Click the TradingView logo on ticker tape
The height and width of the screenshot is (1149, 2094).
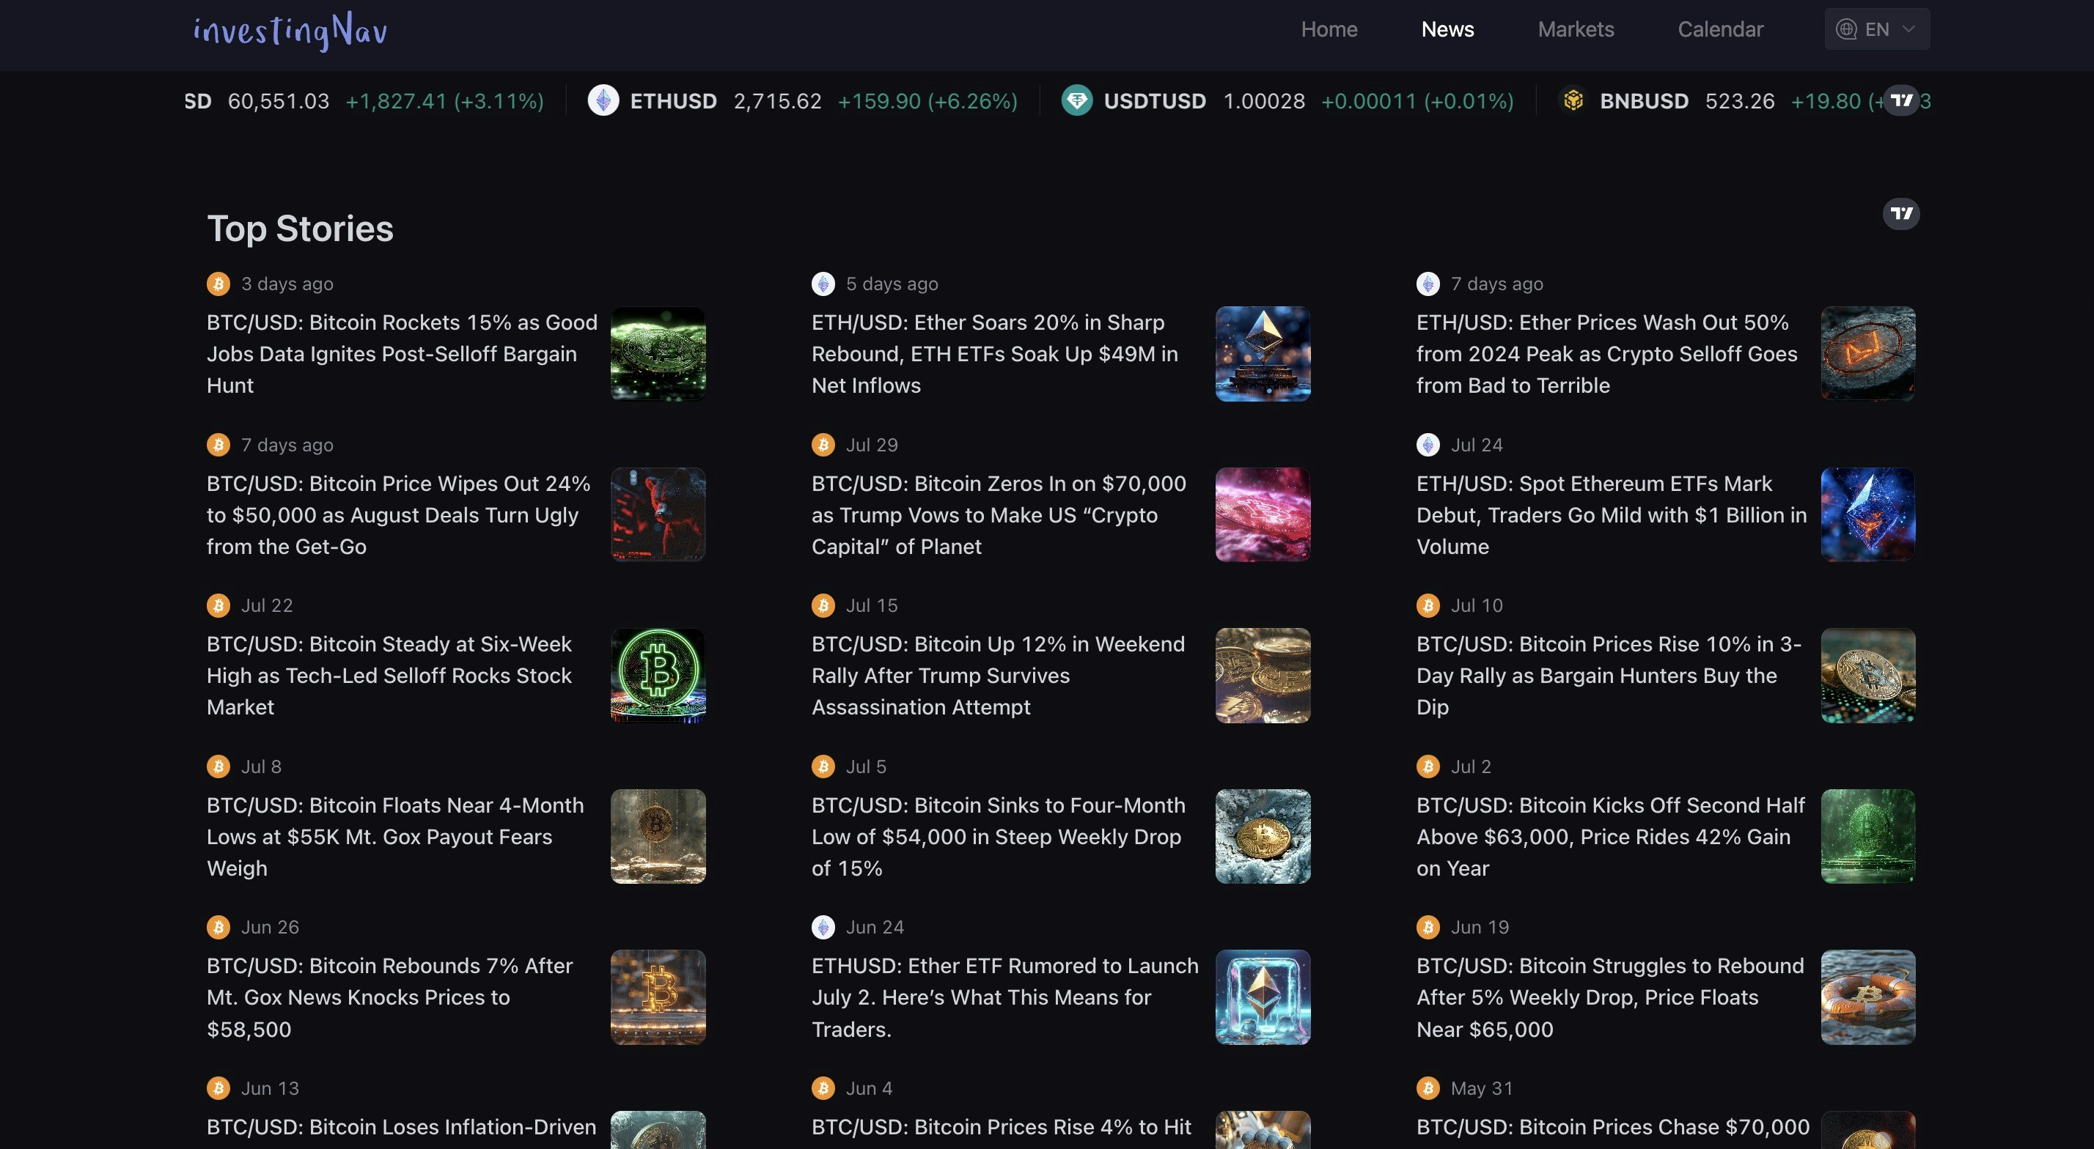[x=1901, y=101]
